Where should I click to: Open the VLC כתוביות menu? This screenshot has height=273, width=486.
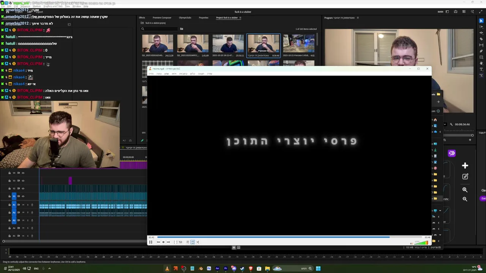click(x=183, y=74)
